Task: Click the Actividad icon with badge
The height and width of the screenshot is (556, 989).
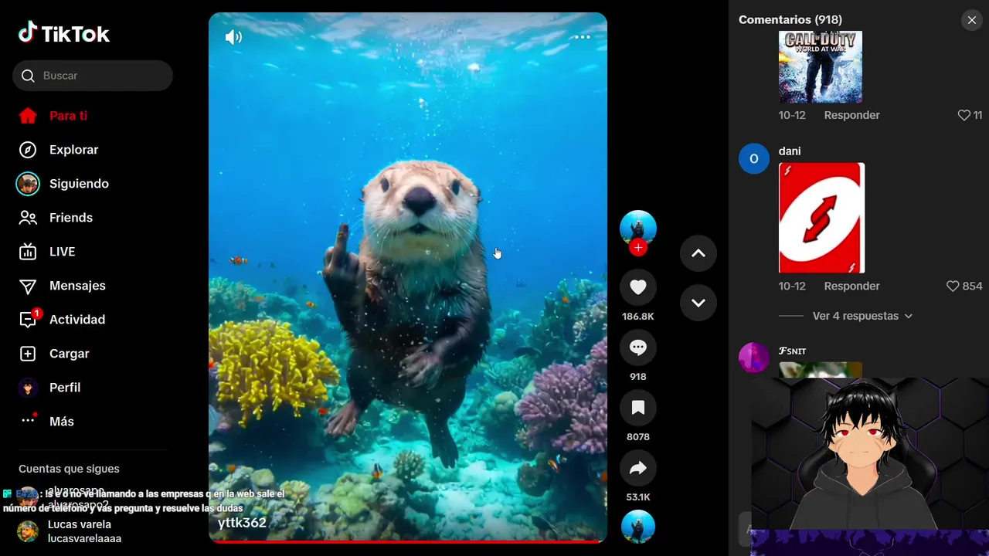Action: pos(29,319)
